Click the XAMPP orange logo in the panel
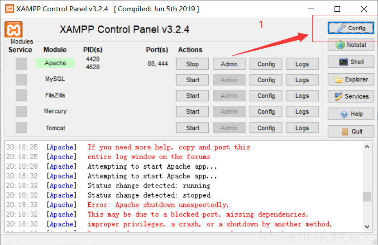The width and height of the screenshot is (378, 245). click(x=14, y=29)
